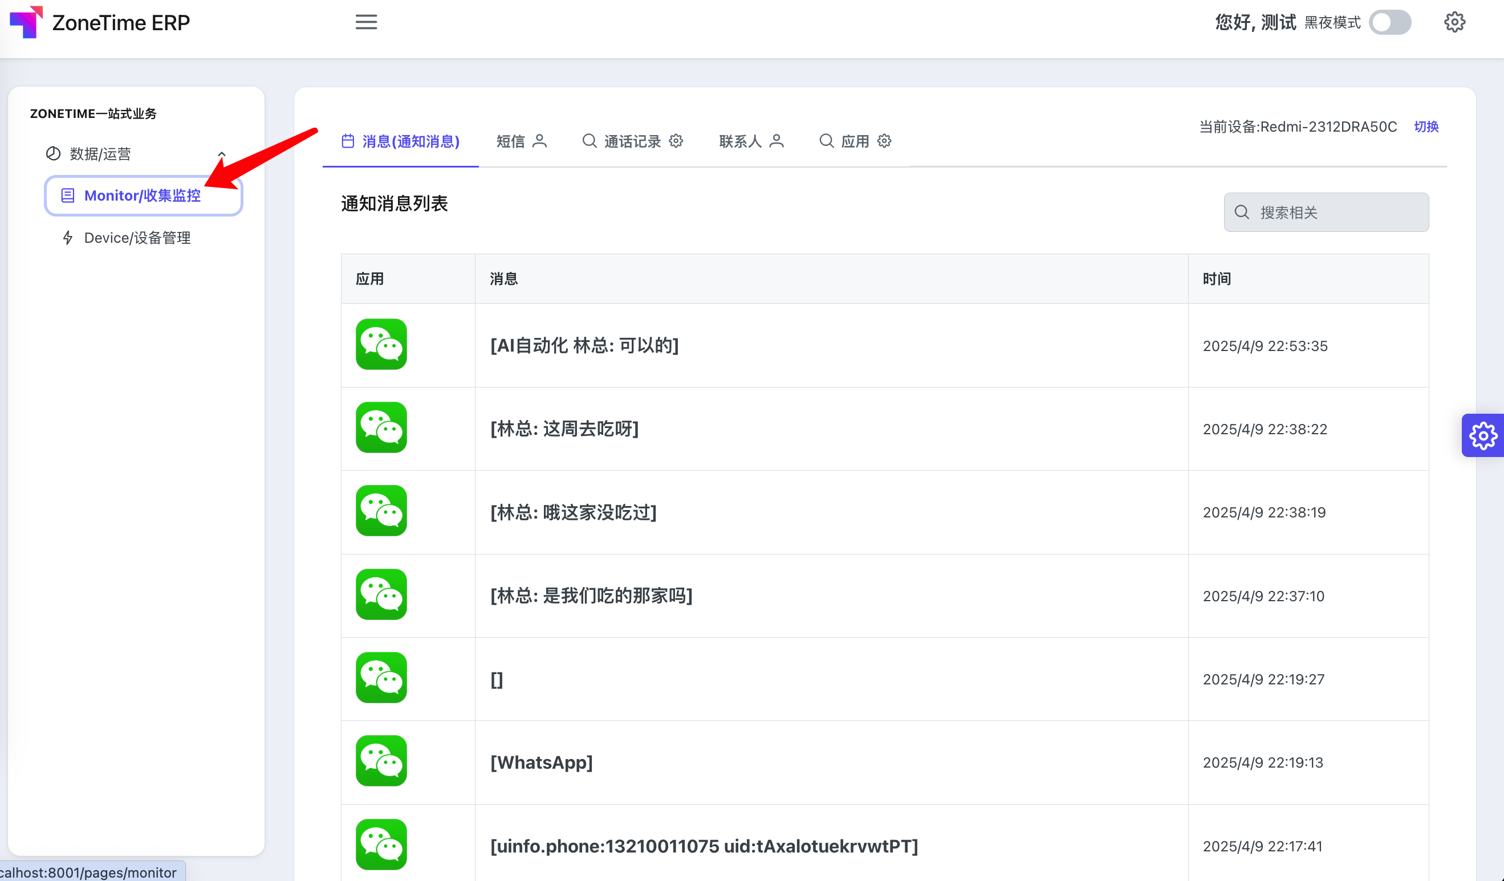Click magnifier icon before 应用 tab
Screen dimensions: 1504x881
pyautogui.click(x=826, y=141)
